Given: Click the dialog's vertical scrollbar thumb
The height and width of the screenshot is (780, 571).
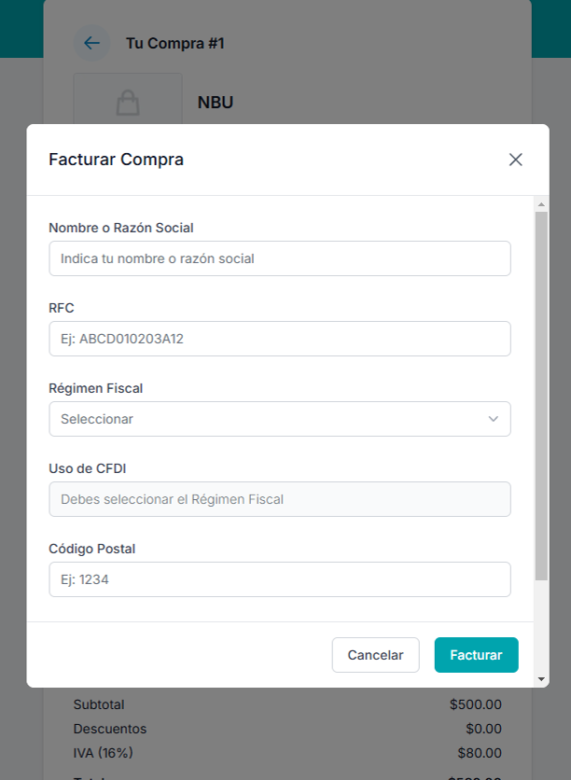Looking at the screenshot, I should pos(541,397).
